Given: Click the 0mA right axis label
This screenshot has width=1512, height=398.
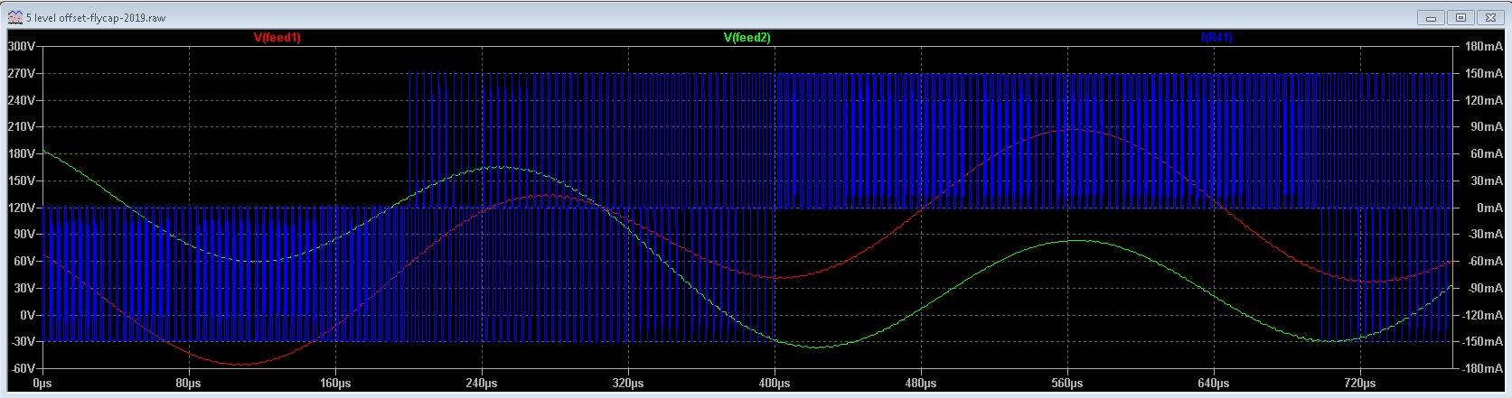Looking at the screenshot, I should pos(1489,208).
